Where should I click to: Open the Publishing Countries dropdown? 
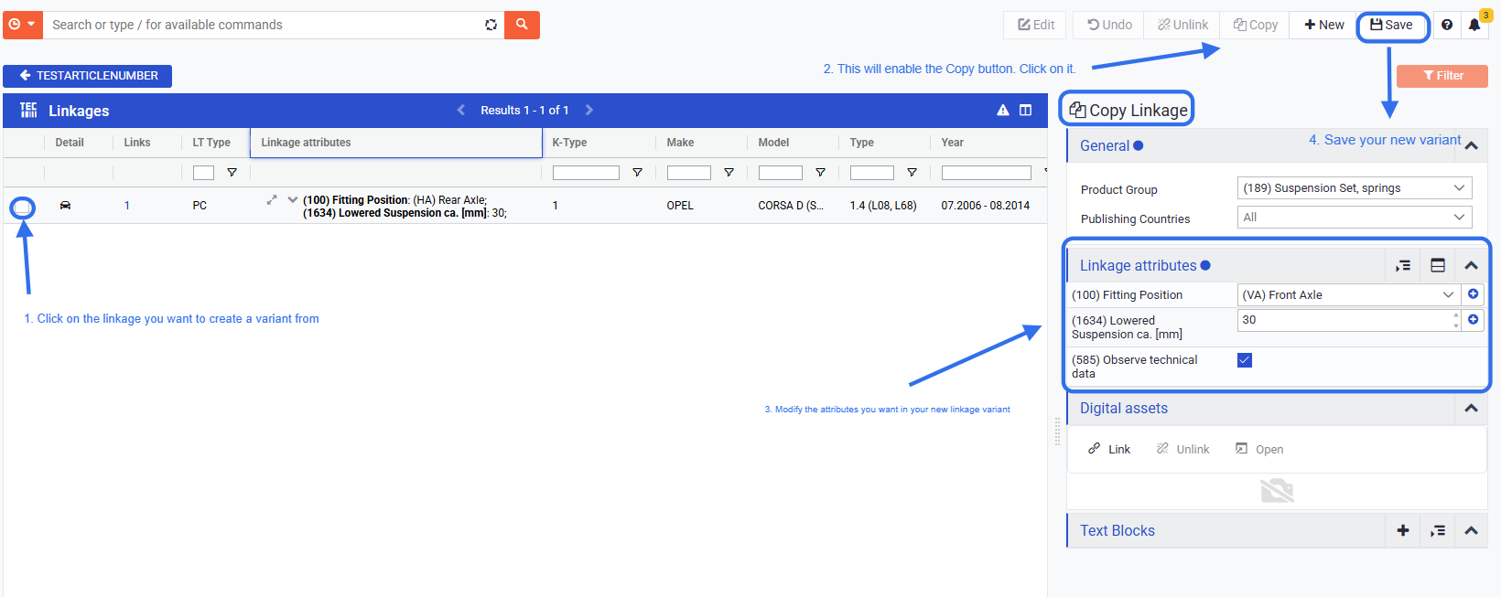(1355, 218)
